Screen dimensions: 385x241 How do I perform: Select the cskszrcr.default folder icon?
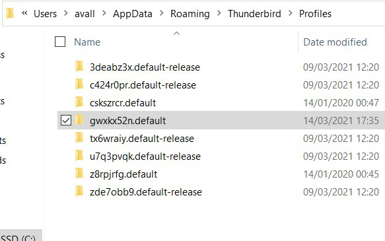79,102
